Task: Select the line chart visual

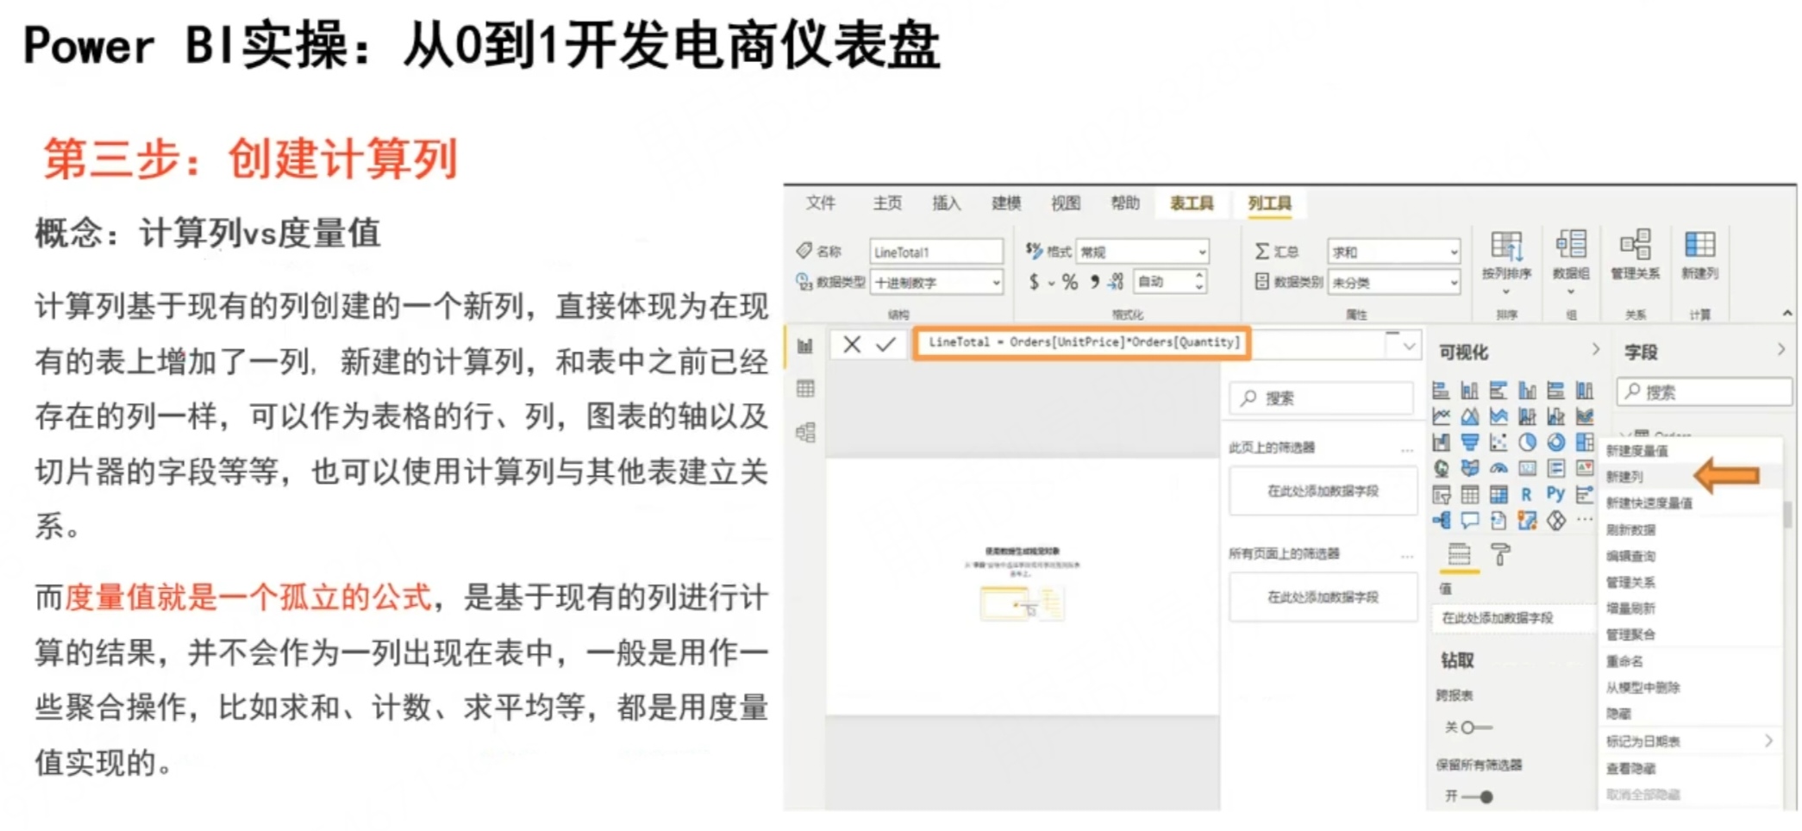Action: [1441, 416]
